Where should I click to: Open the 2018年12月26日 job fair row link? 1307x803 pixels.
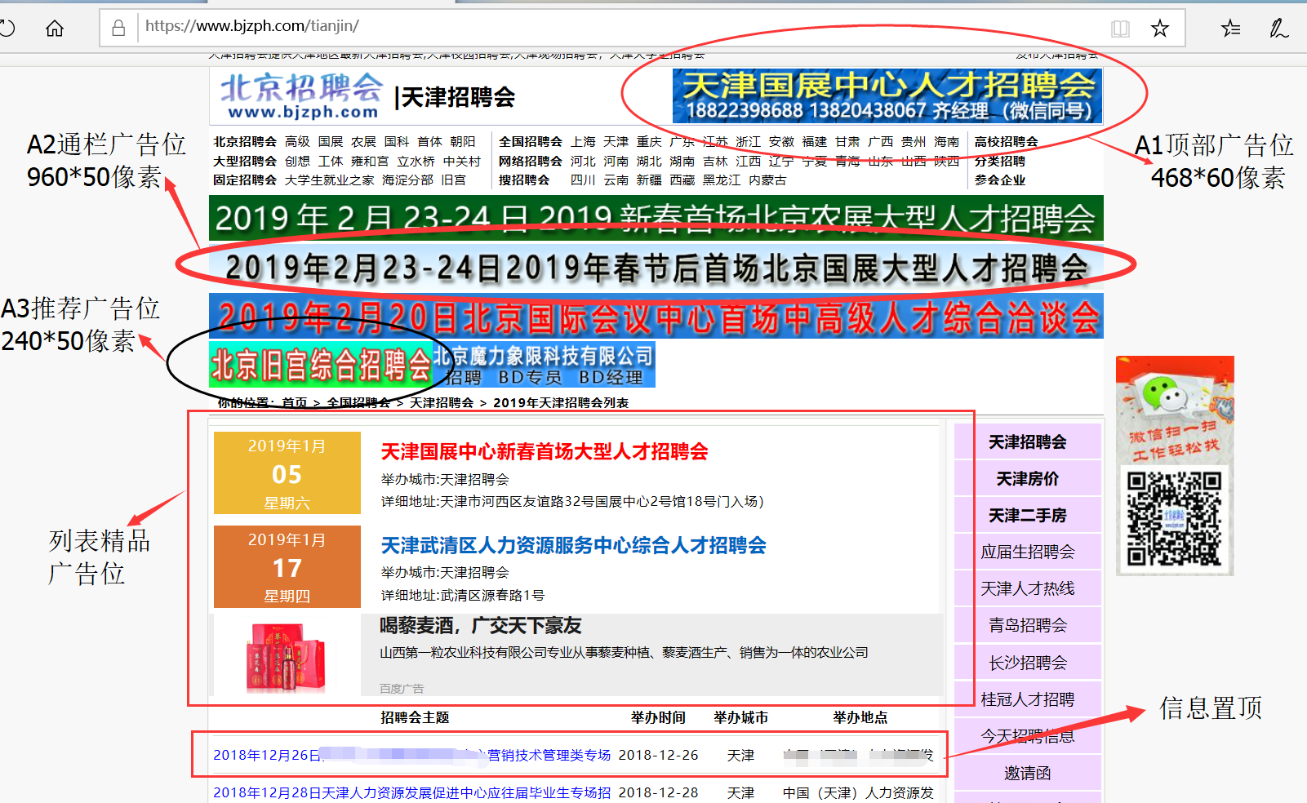pos(412,755)
